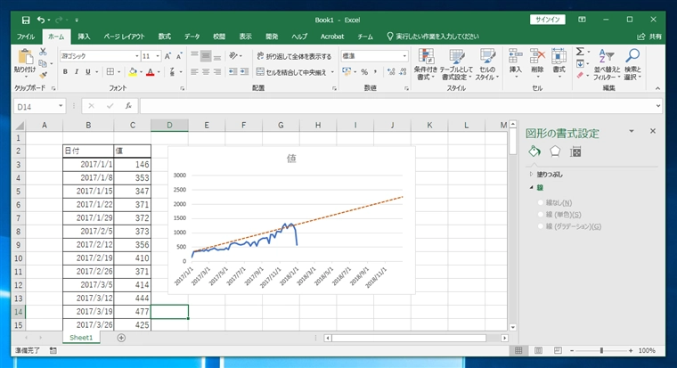
Task: Open the Fill & Line tab icon
Action: pyautogui.click(x=534, y=151)
